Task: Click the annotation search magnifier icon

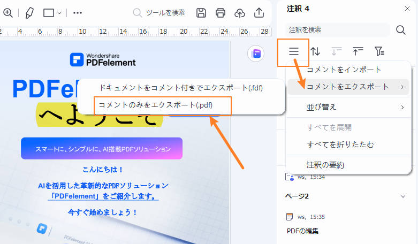Action: click(401, 30)
